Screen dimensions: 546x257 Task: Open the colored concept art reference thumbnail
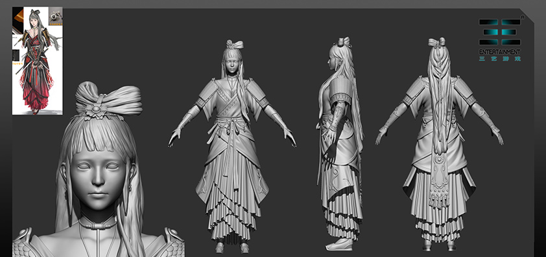(x=38, y=60)
